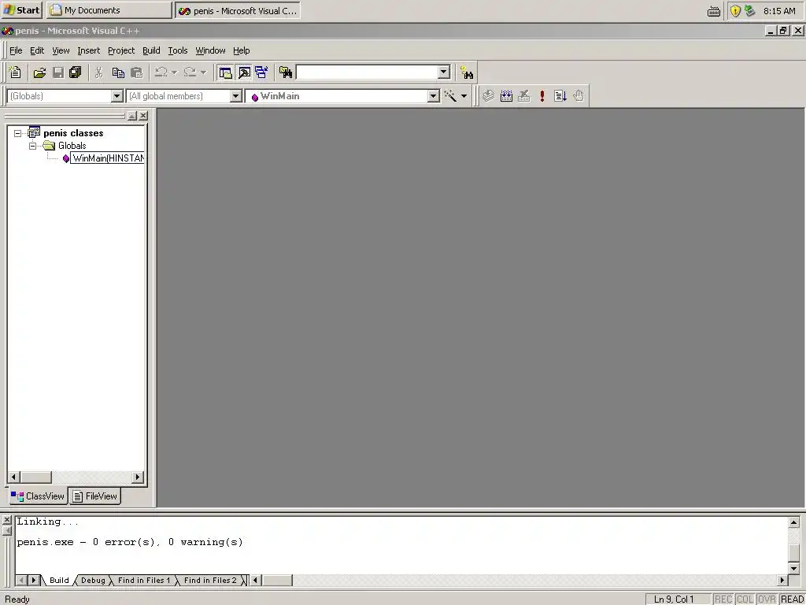Viewport: 806px width, 605px height.
Task: Select the Globals folder item
Action: [72, 146]
